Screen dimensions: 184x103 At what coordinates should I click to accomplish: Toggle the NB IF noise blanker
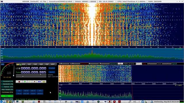coord(33,91)
